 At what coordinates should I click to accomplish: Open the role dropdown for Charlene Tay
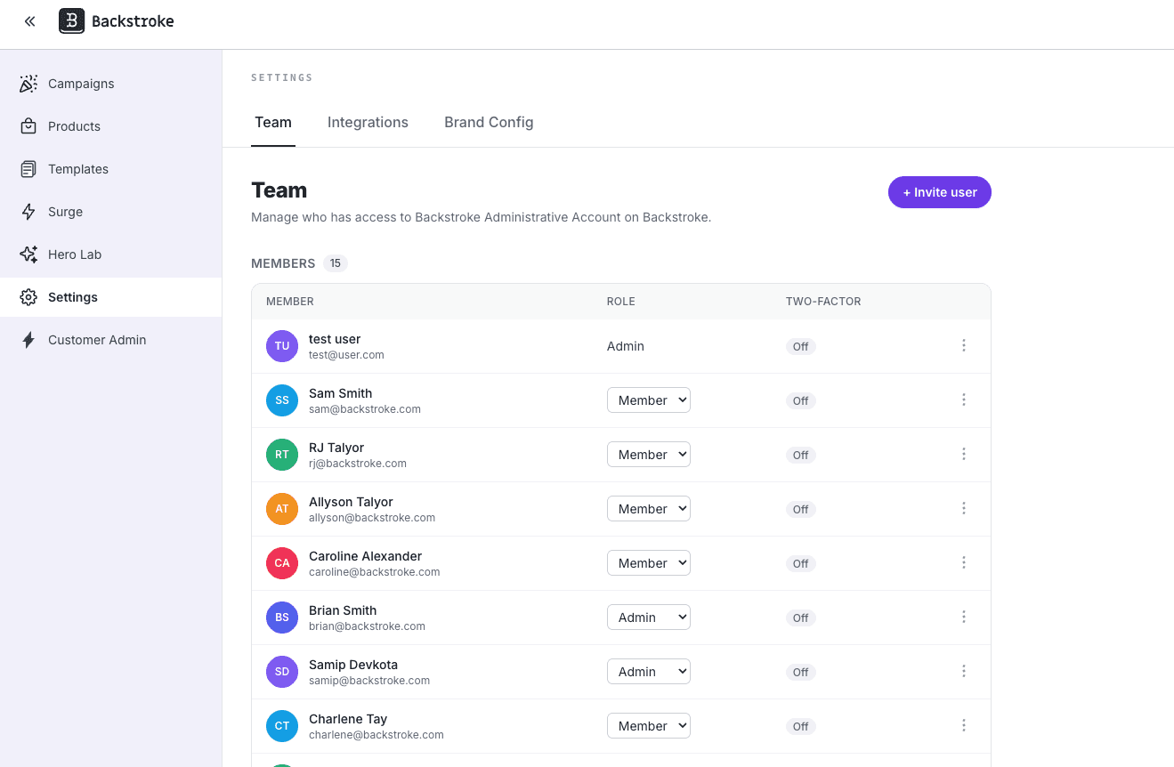(649, 726)
